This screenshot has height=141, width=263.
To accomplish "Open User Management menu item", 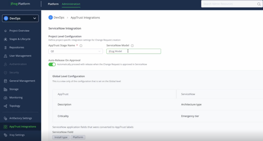I will pos(20,56).
